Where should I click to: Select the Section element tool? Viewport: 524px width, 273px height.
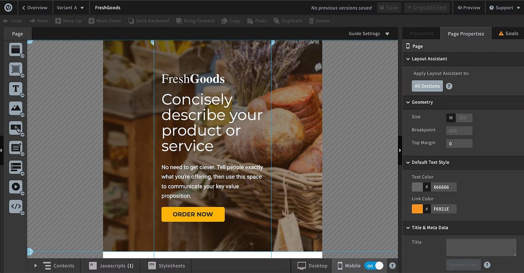point(16,50)
